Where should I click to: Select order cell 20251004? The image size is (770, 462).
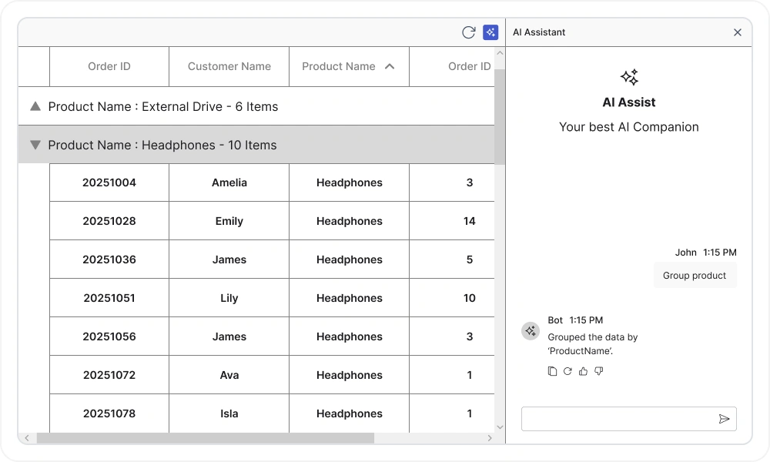[109, 182]
